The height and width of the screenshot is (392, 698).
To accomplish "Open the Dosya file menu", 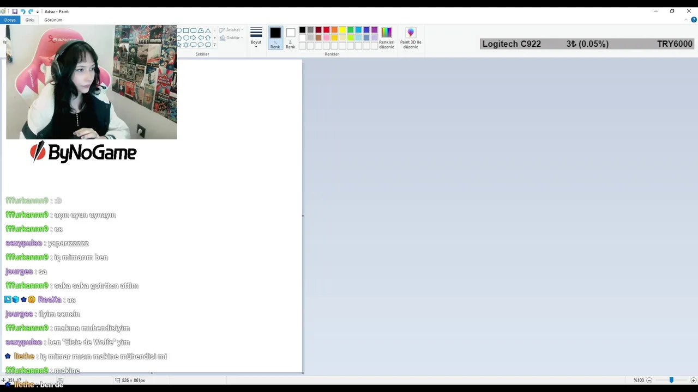I will coord(10,20).
